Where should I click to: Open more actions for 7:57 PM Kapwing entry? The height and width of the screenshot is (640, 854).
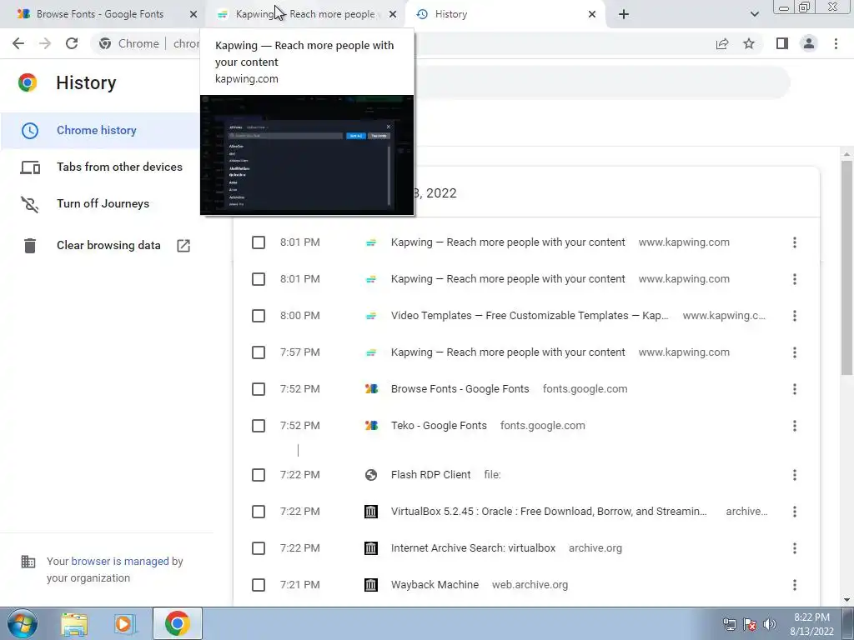(795, 352)
